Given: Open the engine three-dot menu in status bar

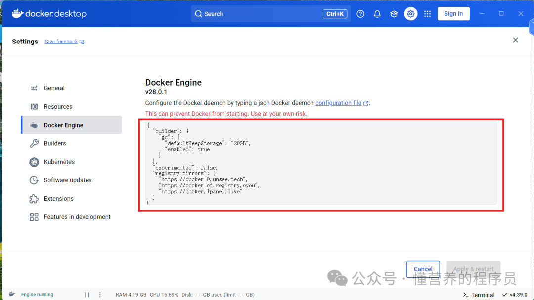Looking at the screenshot, I should 100,295.
